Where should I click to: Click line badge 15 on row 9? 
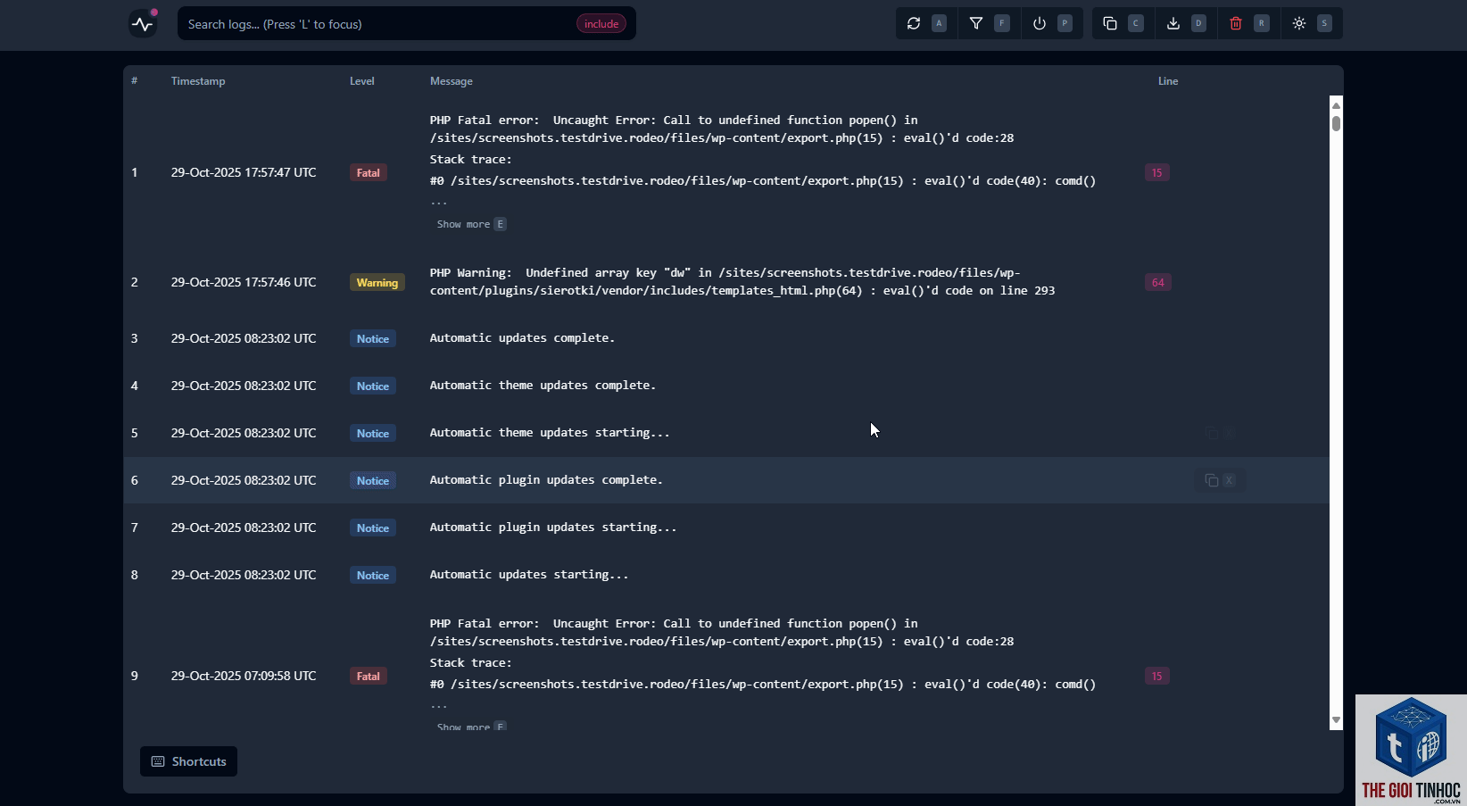[x=1157, y=676]
